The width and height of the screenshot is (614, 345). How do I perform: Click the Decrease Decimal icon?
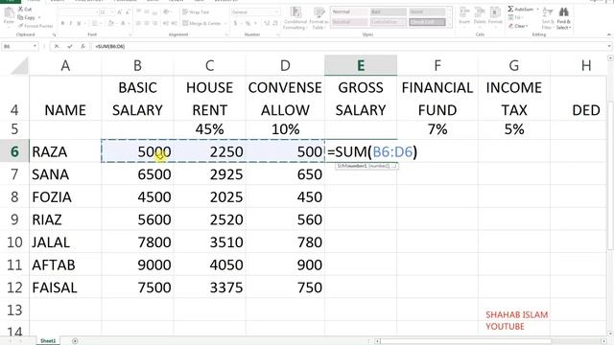click(x=275, y=24)
